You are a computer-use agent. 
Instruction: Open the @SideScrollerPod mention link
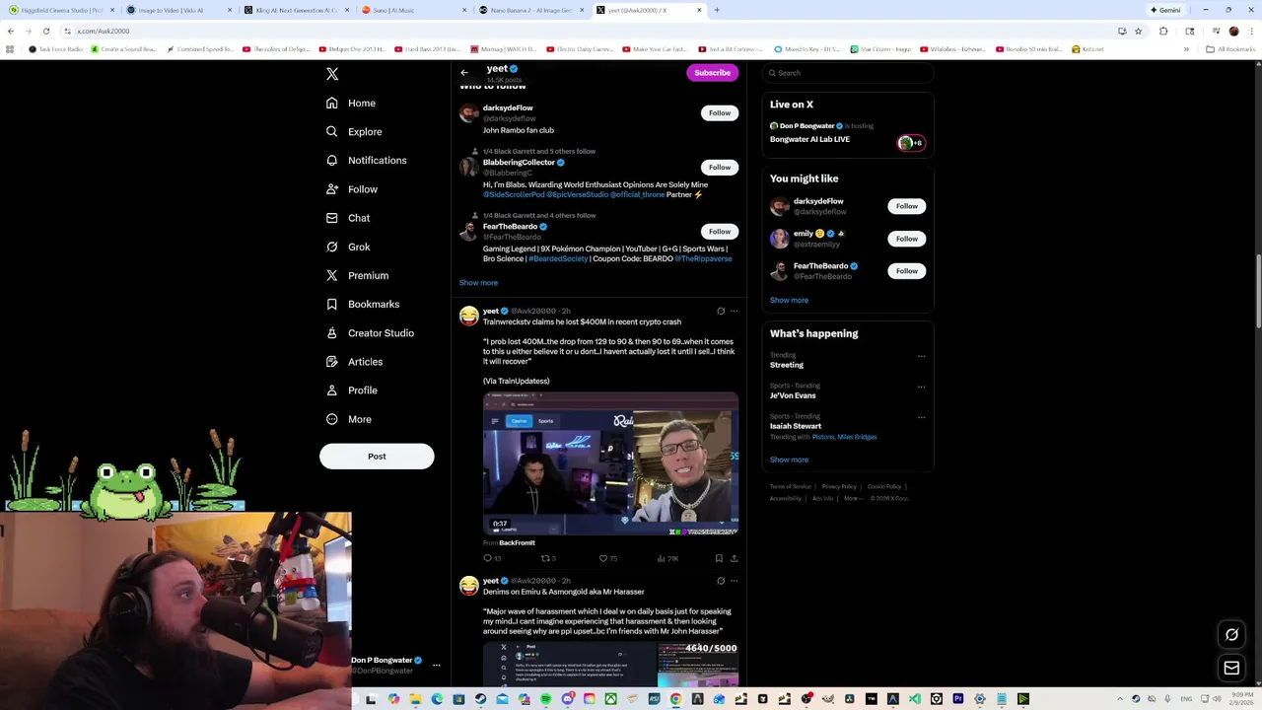tap(513, 195)
